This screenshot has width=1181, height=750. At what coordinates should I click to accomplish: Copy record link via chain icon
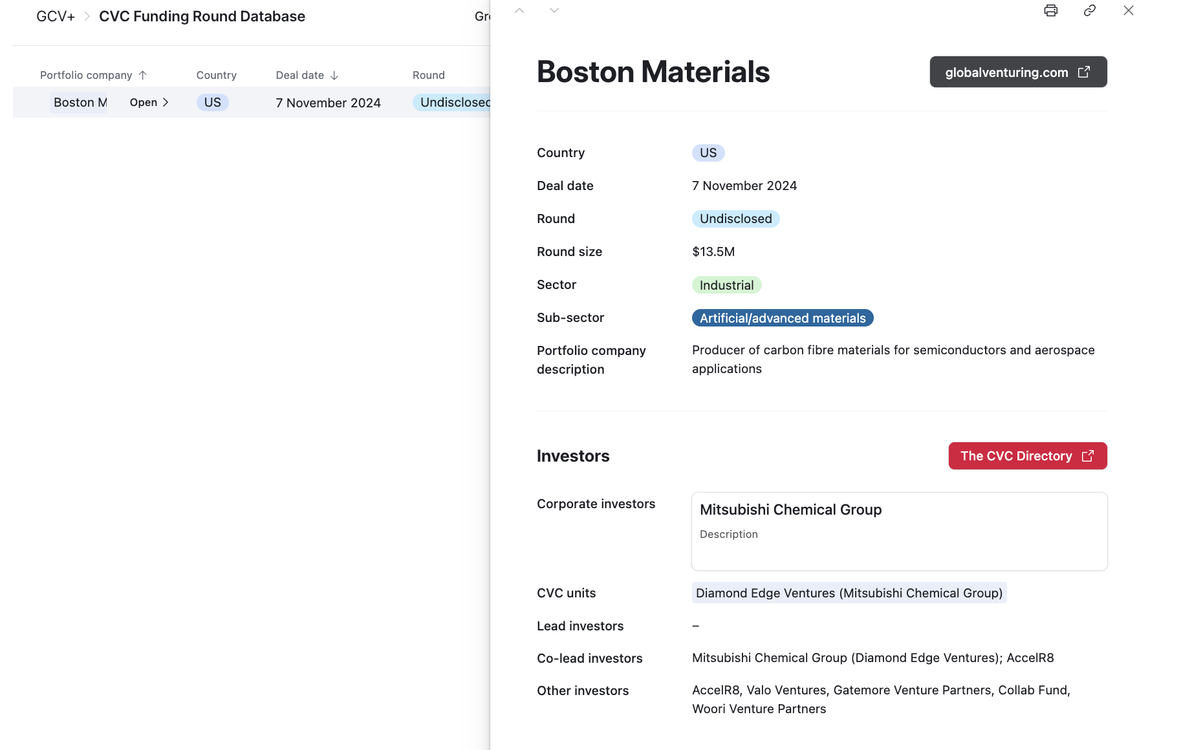[1089, 10]
